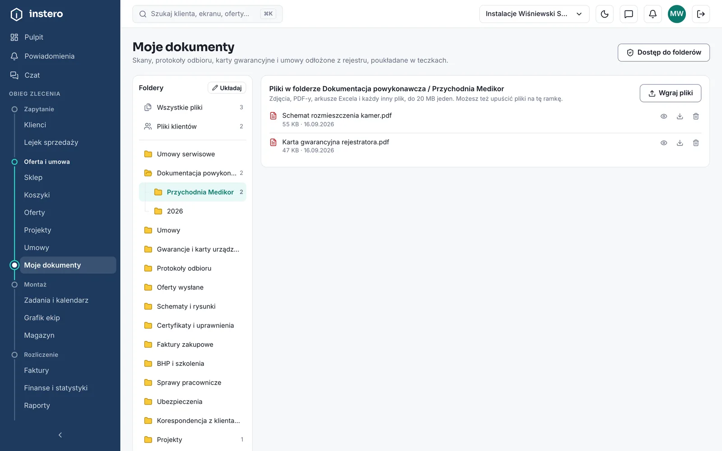
Task: Download Schemat rozmieszczenia kamer.pdf
Action: 680,116
